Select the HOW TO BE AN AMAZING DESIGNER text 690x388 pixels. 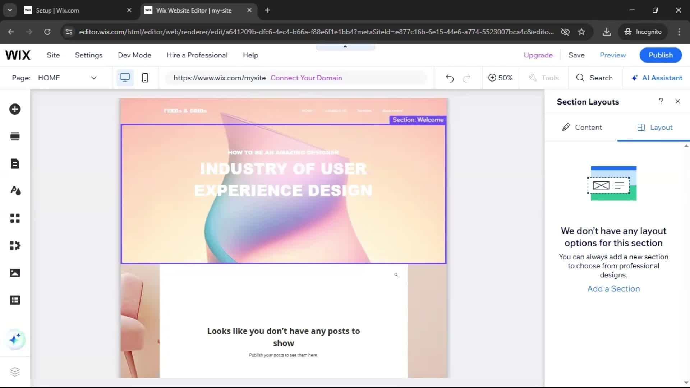coord(283,153)
